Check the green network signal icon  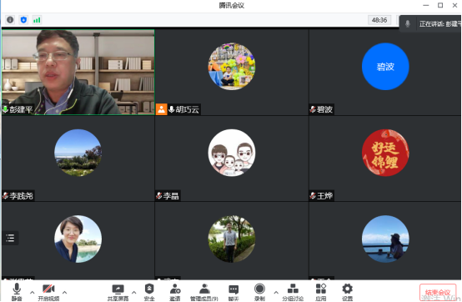coord(37,20)
